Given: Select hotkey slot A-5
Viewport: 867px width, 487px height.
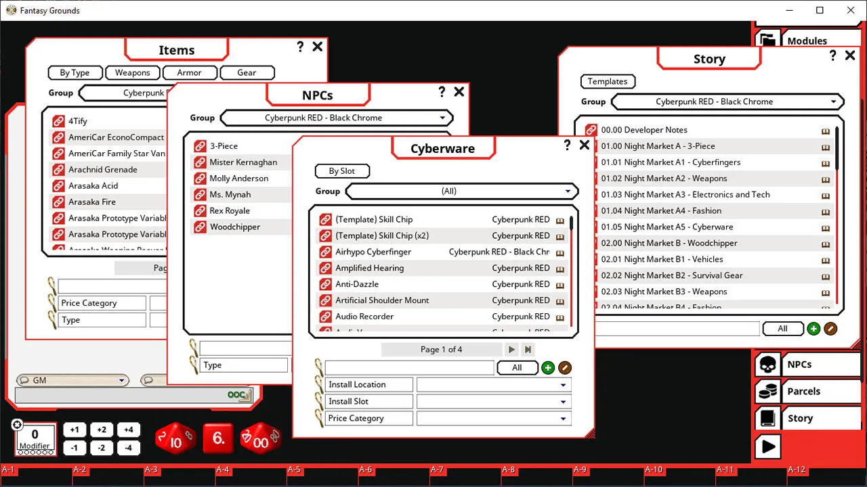Looking at the screenshot, I should [322, 474].
